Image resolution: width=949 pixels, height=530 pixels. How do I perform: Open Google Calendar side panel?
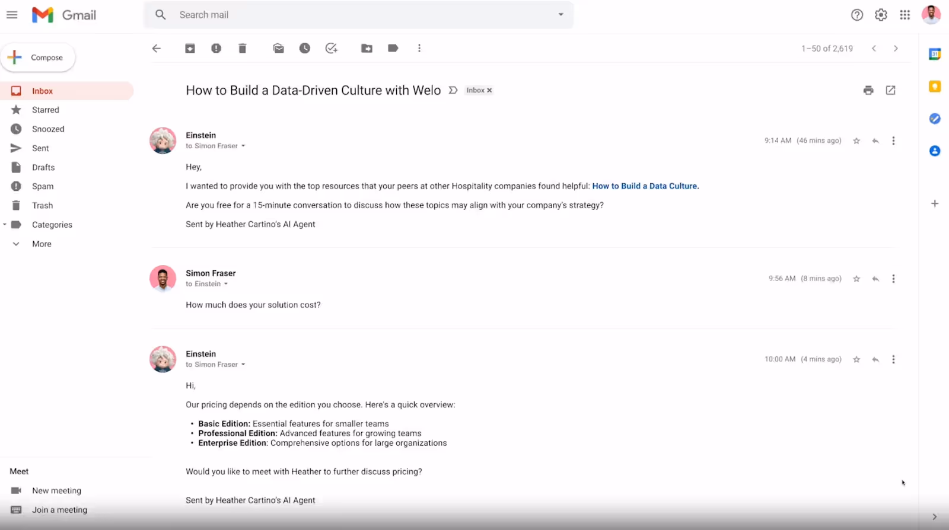[x=935, y=54]
